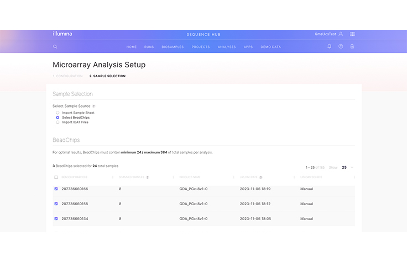Open the help question mark icon
Viewport: 407px width, 262px height.
(x=341, y=46)
